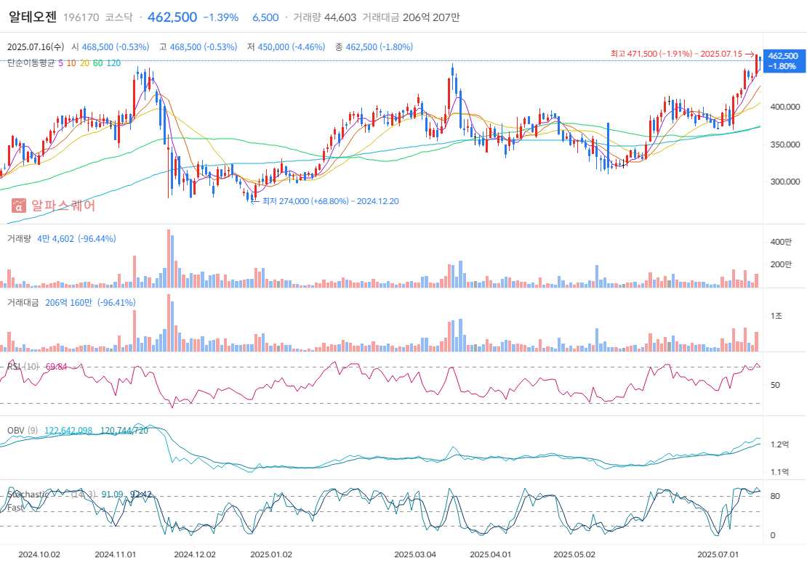
Task: Click the 최고 471,500 high annotation
Action: pyautogui.click(x=683, y=54)
